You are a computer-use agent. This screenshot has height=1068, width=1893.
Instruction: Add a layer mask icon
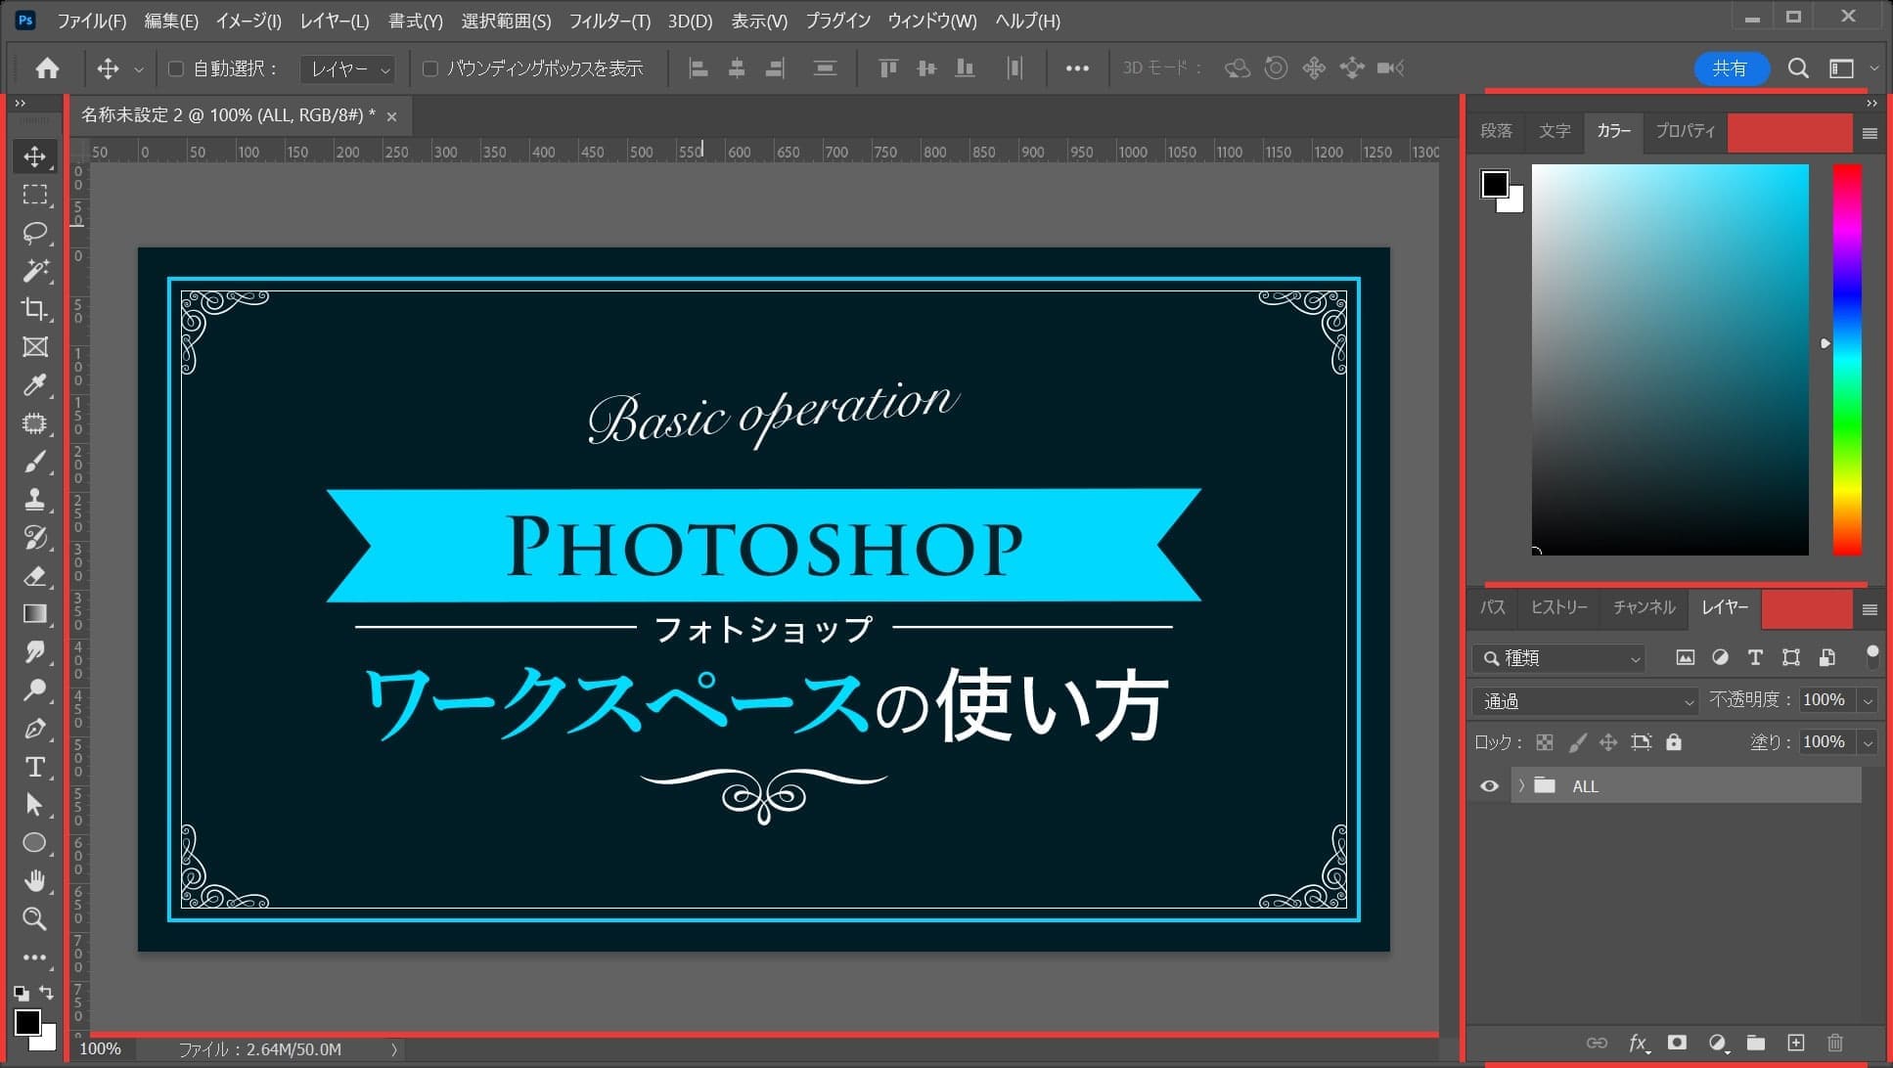pyautogui.click(x=1677, y=1043)
